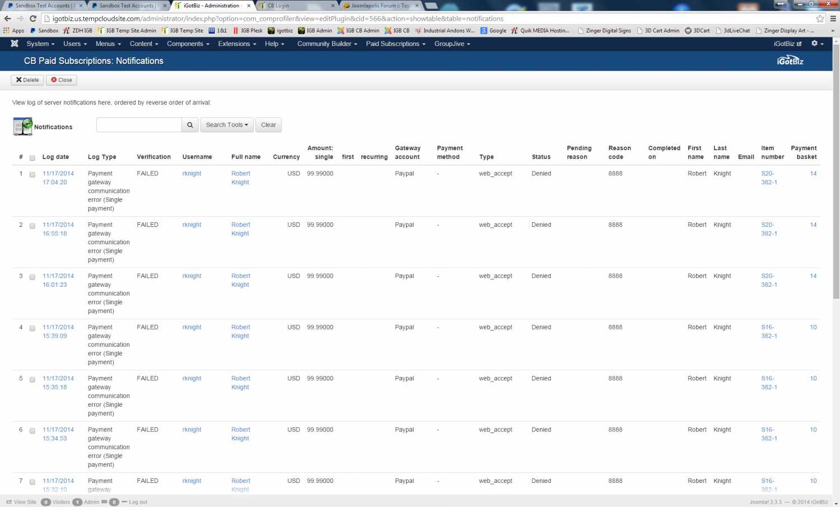Image resolution: width=840 pixels, height=507 pixels.
Task: Open rknight username link in row 2
Action: click(x=192, y=225)
